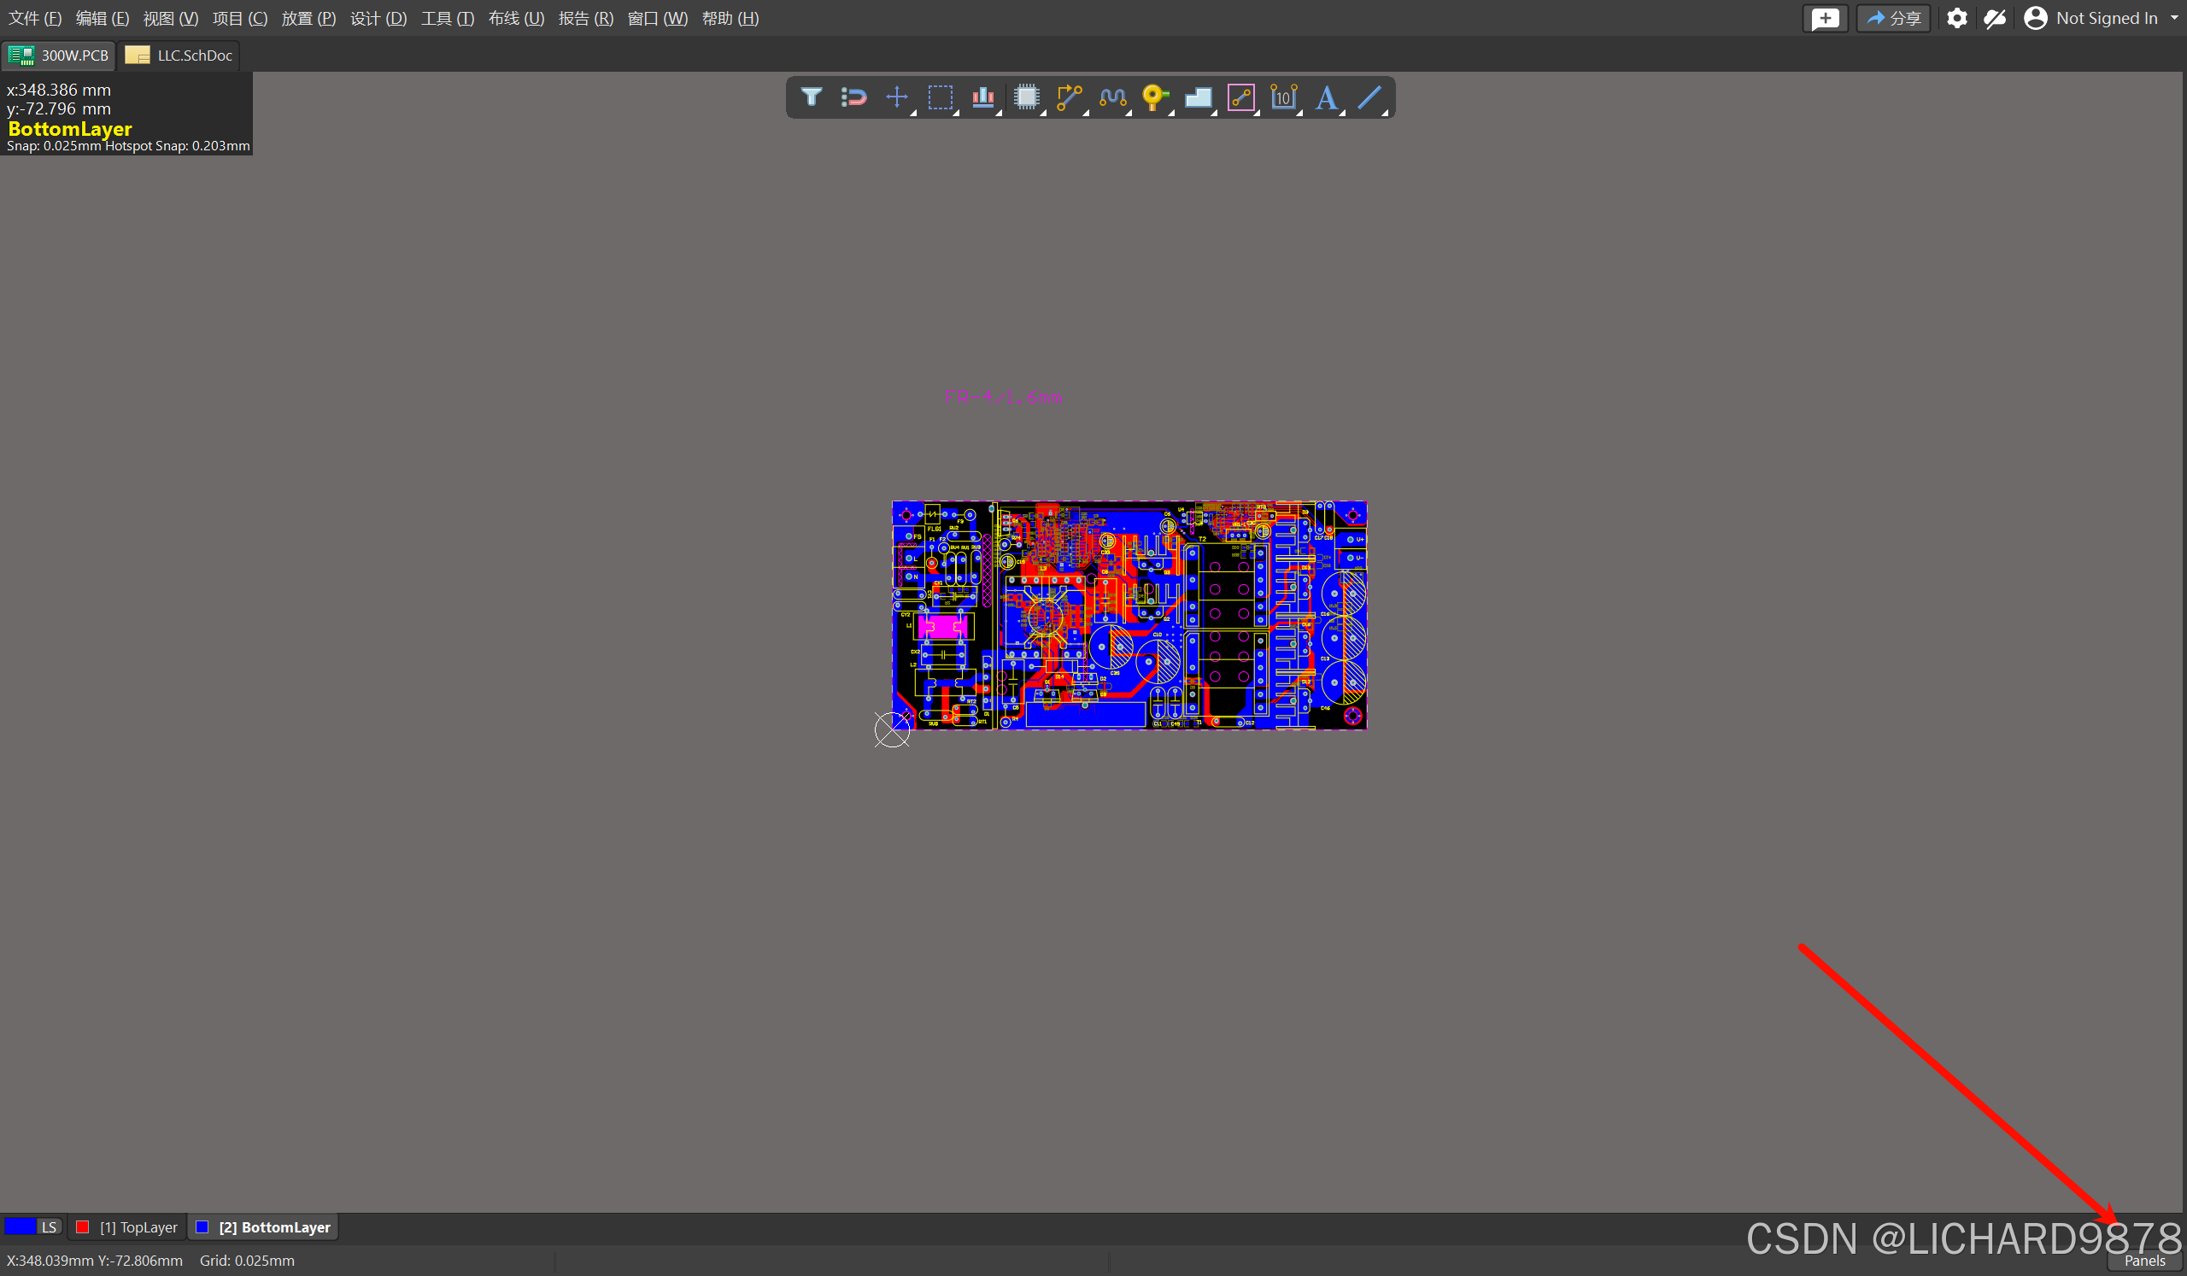Select the place via tool

(1154, 97)
